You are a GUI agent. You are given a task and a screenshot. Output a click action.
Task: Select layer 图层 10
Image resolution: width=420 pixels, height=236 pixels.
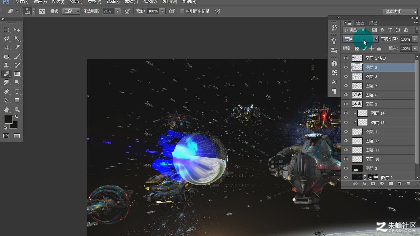(378, 159)
